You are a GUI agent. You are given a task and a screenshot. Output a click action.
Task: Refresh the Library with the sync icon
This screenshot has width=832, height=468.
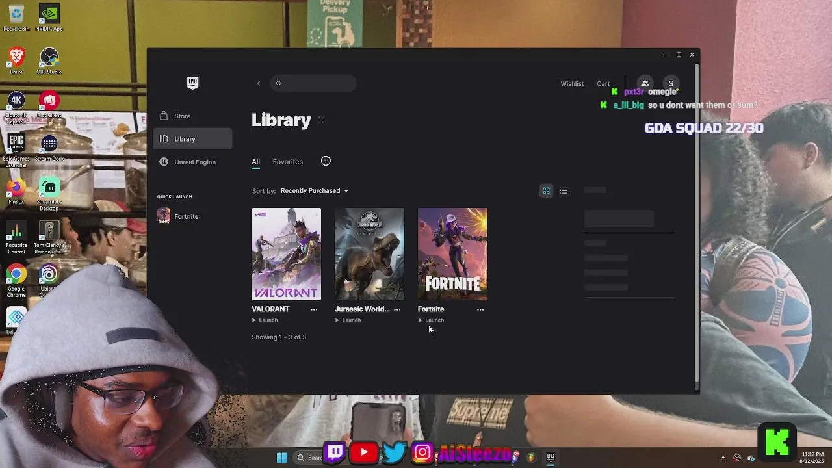point(321,120)
